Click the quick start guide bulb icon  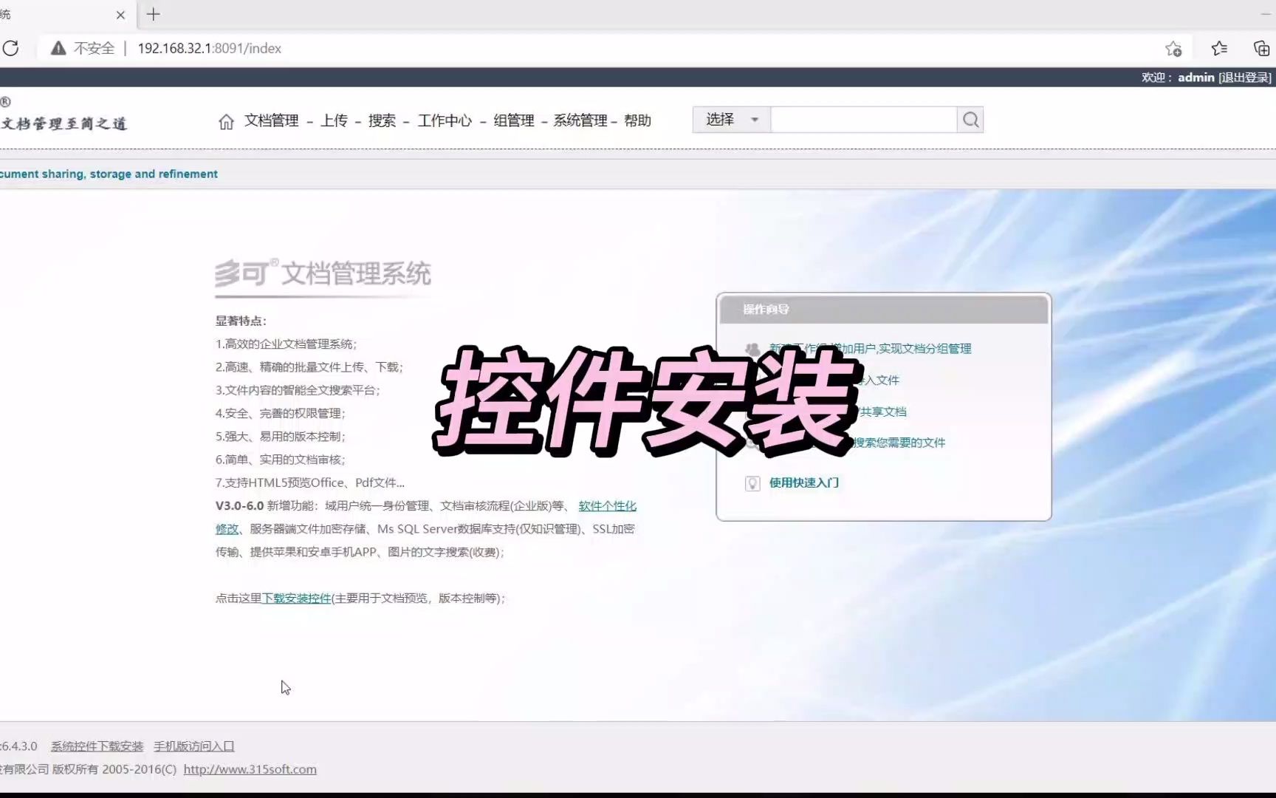click(752, 483)
